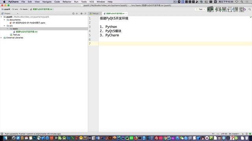The width and height of the screenshot is (252, 141).
Task: Open the Test run configuration dropdown
Action: 200,9
